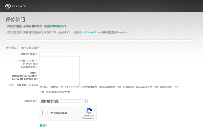Click the 提交 submit button
203x129 pixels.
point(42,125)
